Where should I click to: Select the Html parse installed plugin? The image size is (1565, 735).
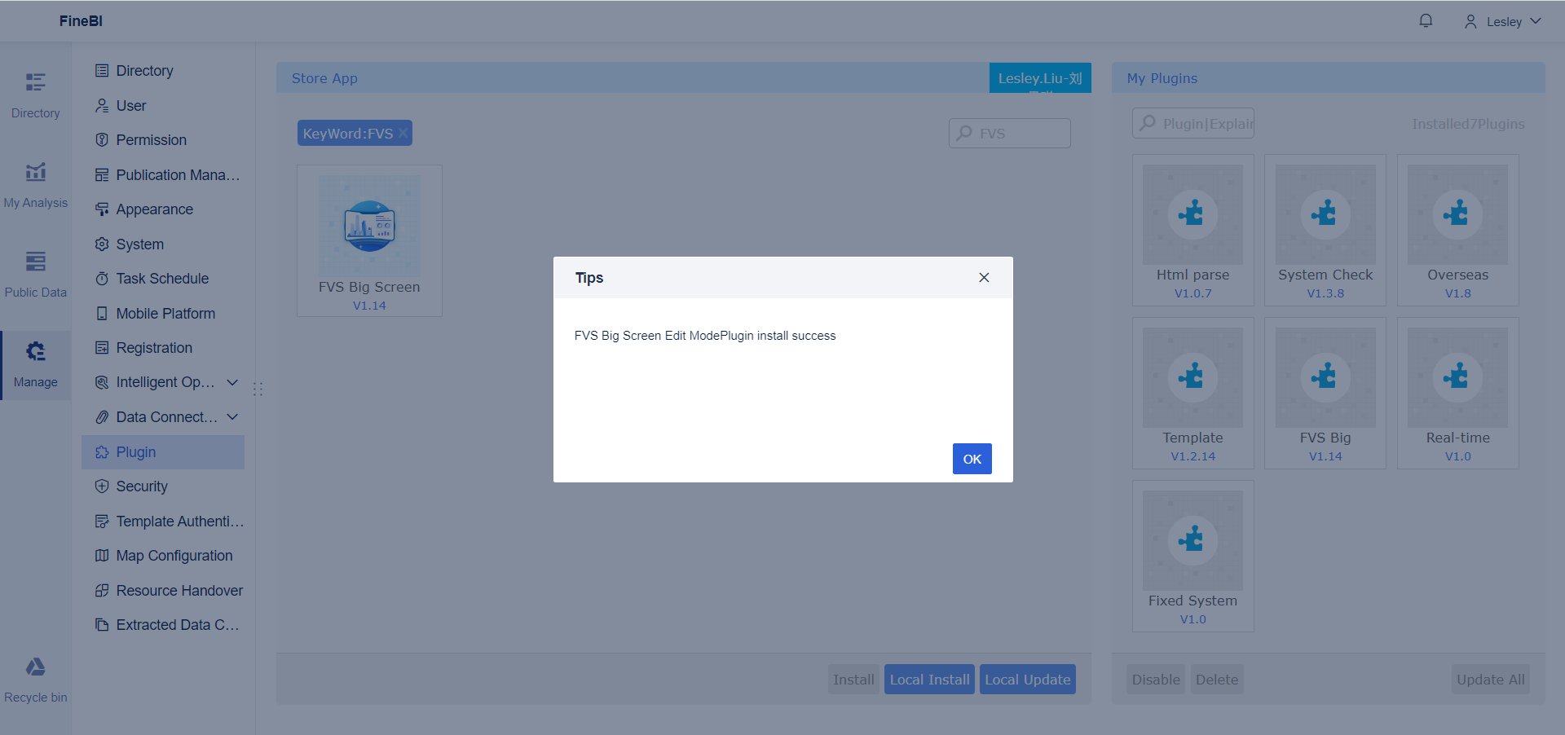(1192, 231)
